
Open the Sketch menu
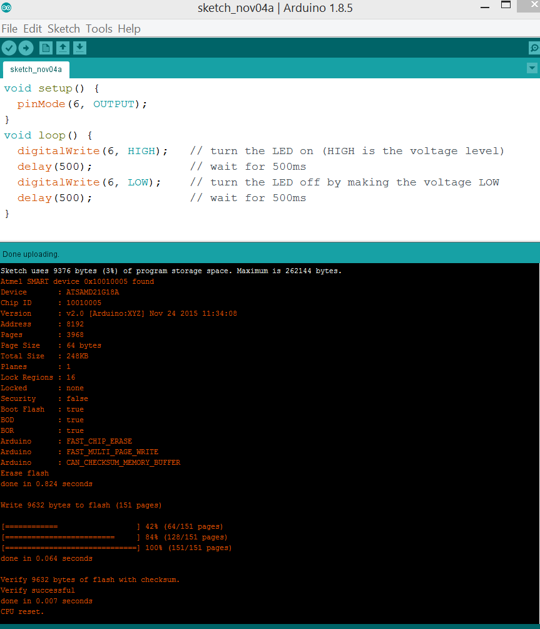click(x=64, y=28)
